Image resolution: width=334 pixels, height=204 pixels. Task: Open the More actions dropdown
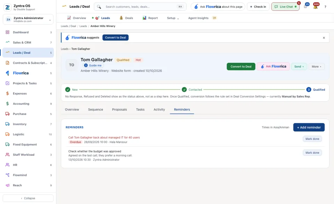[317, 67]
